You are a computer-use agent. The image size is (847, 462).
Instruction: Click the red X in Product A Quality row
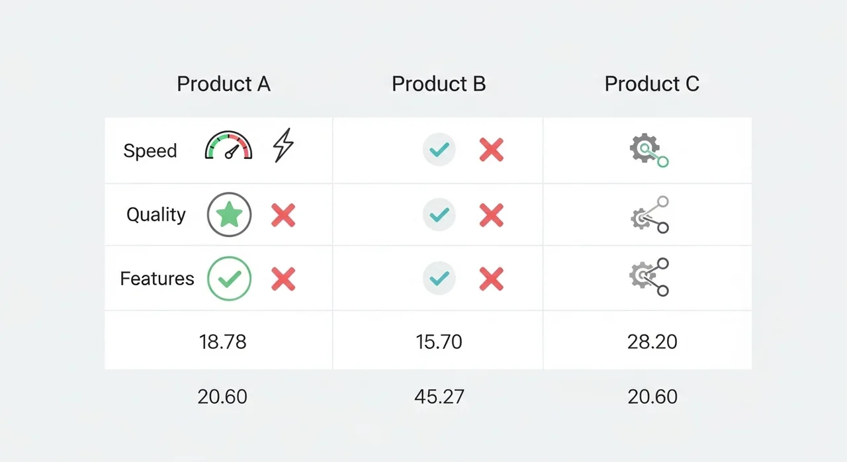(x=283, y=215)
